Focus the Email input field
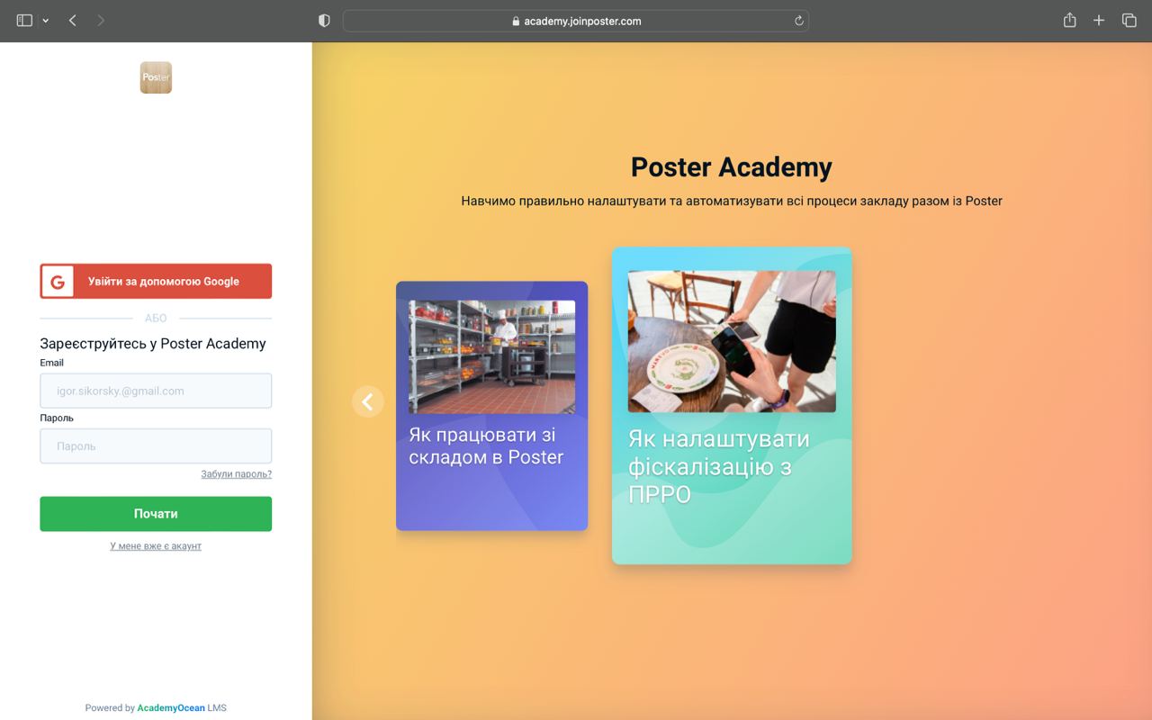1152x720 pixels. [x=156, y=391]
